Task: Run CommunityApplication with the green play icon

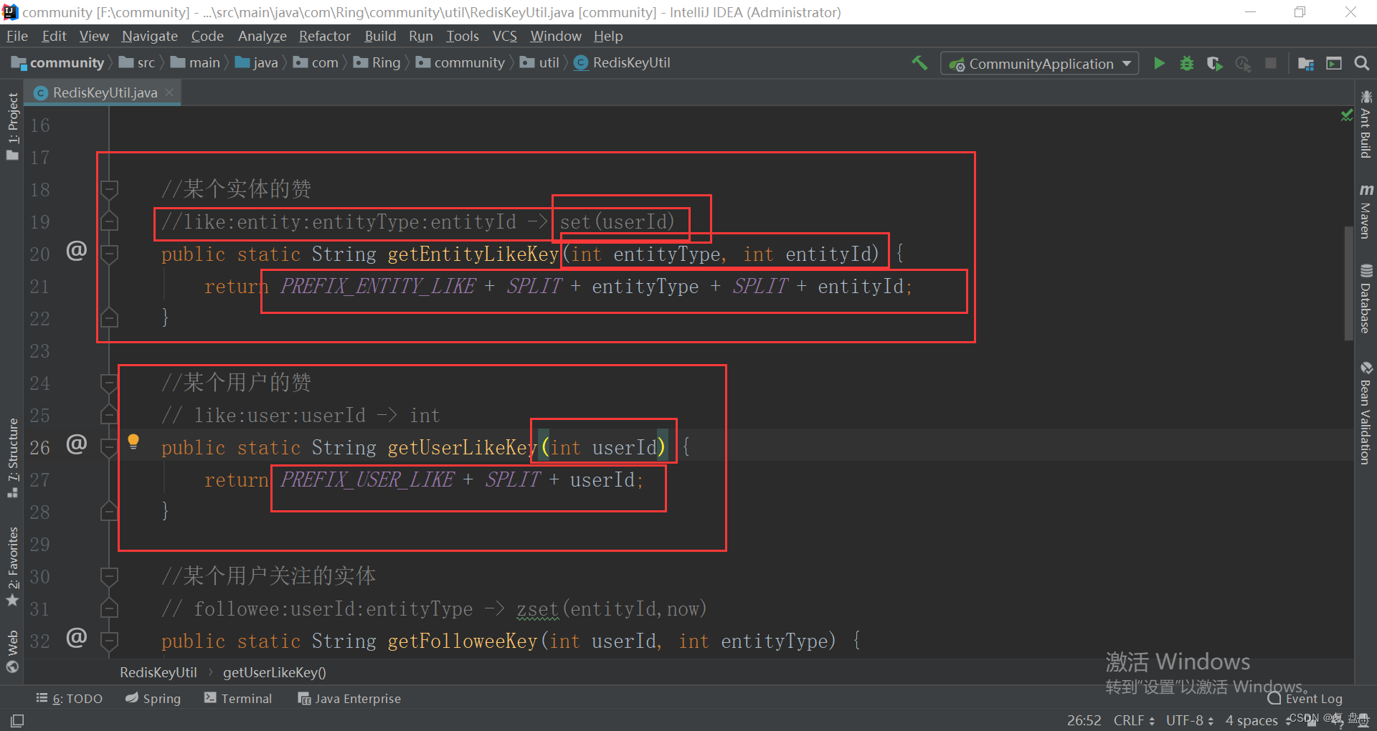Action: coord(1159,63)
